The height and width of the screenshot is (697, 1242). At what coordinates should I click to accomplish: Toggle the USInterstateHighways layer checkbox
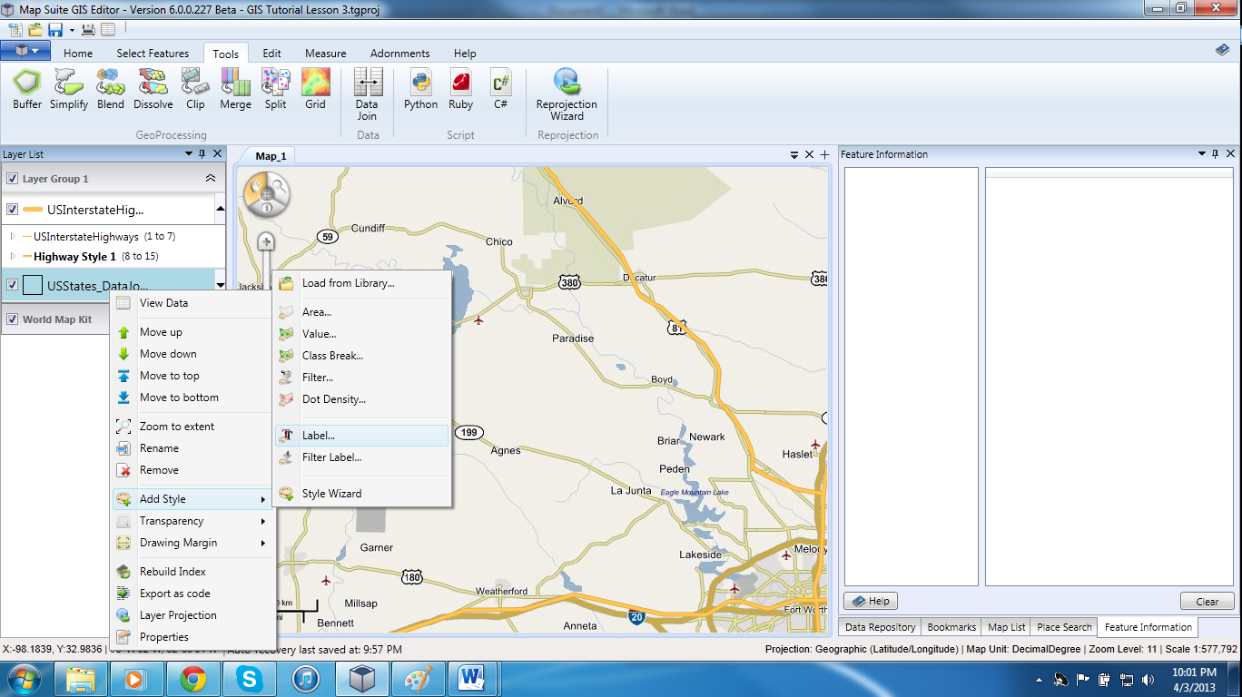(13, 210)
